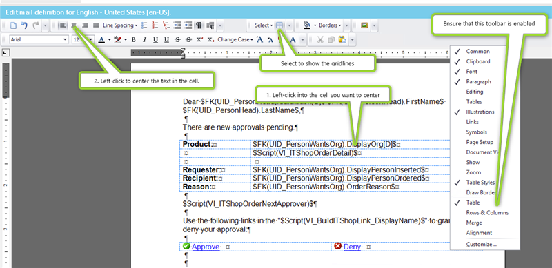552x268 pixels.
Task: Apply single underline
Action: pos(156,40)
